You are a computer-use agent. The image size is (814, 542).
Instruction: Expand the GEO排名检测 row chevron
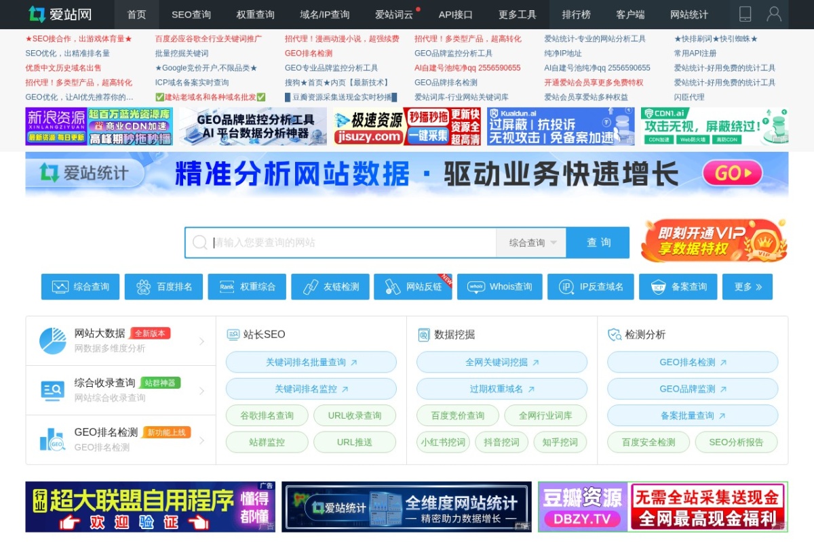tap(201, 440)
